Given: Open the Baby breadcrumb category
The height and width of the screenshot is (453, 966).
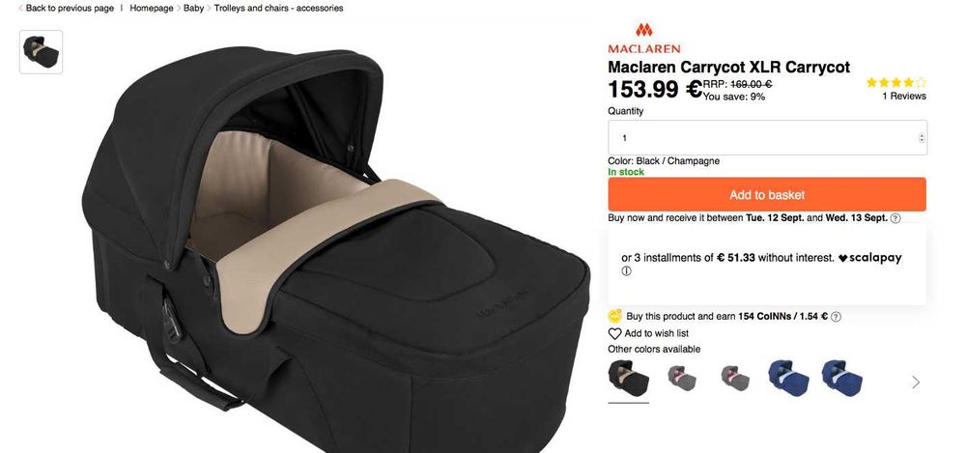Looking at the screenshot, I should coord(193,8).
